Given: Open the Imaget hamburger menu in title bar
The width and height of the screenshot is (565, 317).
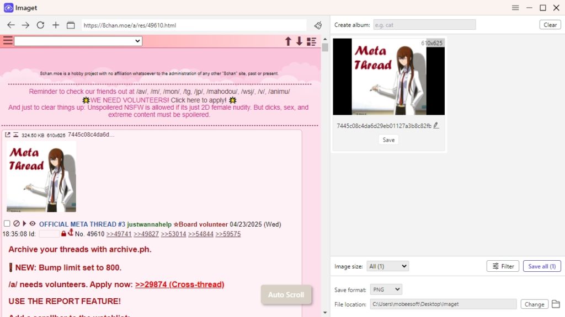Looking at the screenshot, I should click(x=515, y=8).
